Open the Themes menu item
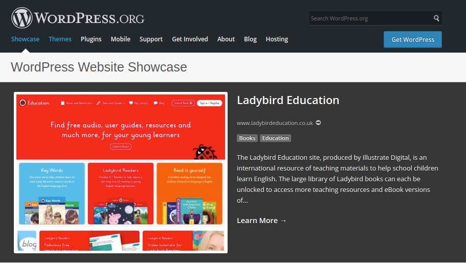This screenshot has width=466, height=263. click(60, 39)
